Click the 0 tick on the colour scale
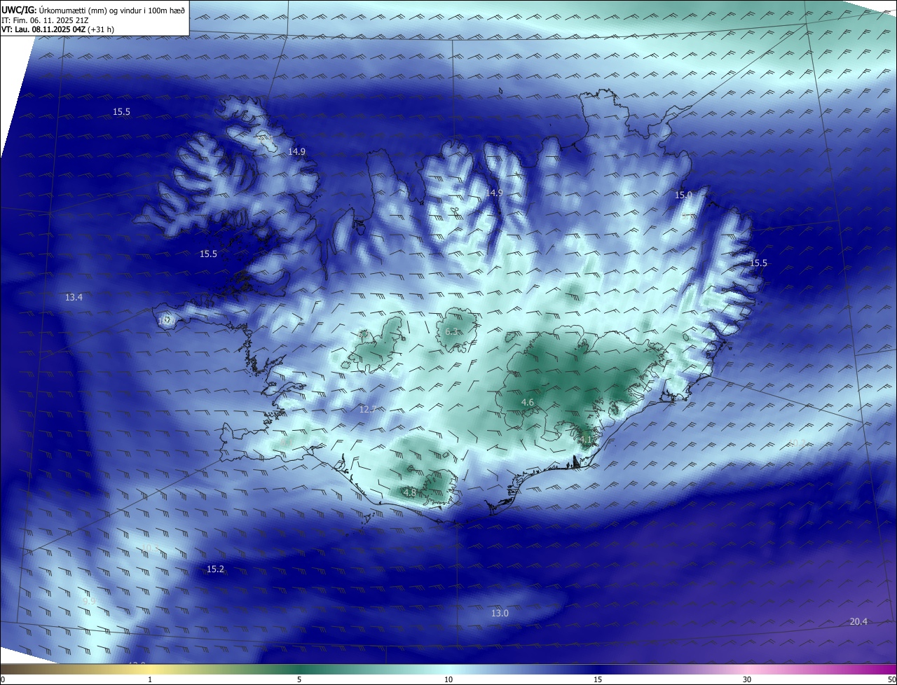Screen dimensions: 897x685 point(2,679)
